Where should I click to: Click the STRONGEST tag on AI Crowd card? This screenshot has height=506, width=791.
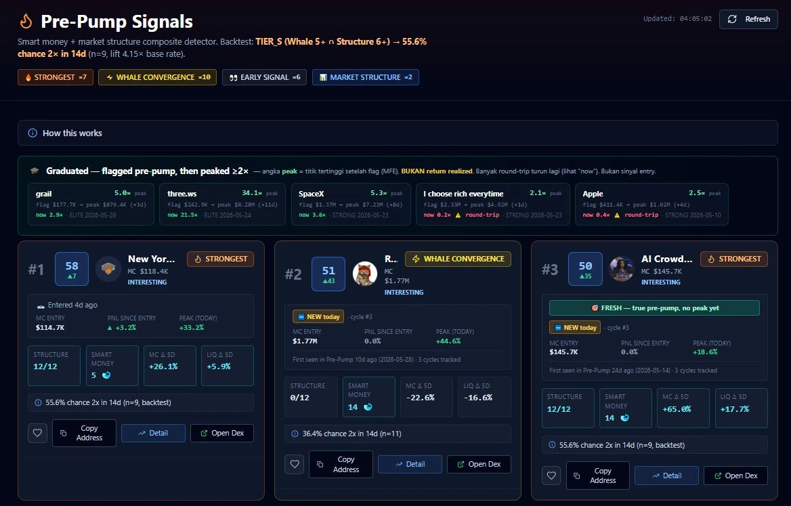[x=734, y=259]
